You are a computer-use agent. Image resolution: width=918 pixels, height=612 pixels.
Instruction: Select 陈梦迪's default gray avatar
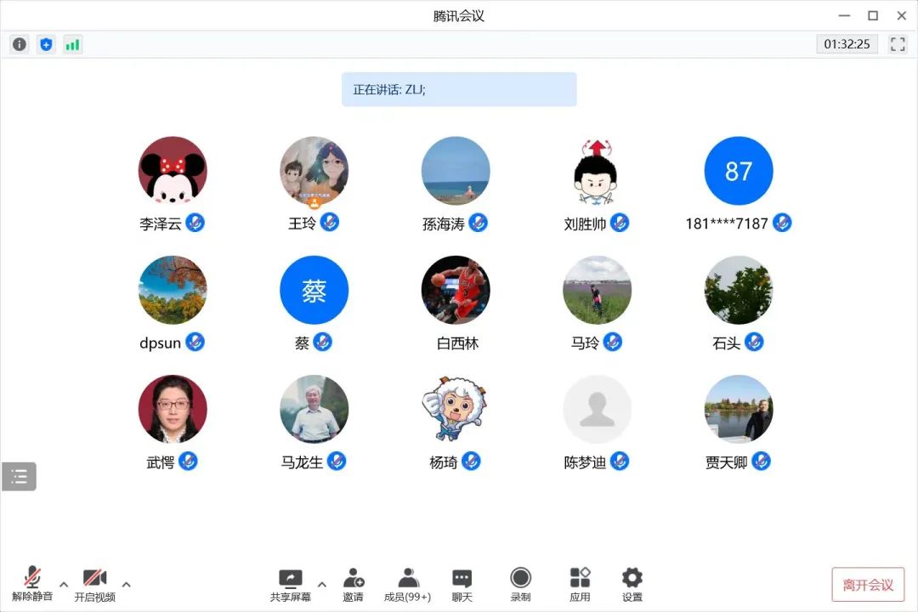pos(598,409)
